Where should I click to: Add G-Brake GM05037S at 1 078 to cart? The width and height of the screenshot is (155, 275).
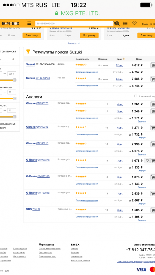click(153, 161)
